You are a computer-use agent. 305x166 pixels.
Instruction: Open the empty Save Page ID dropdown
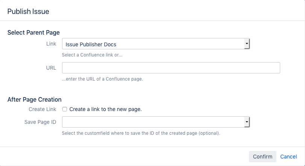pos(153,122)
